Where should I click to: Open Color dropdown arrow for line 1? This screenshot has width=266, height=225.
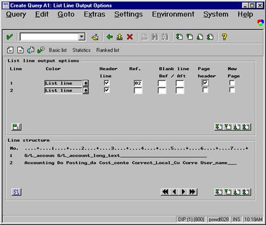[86, 83]
